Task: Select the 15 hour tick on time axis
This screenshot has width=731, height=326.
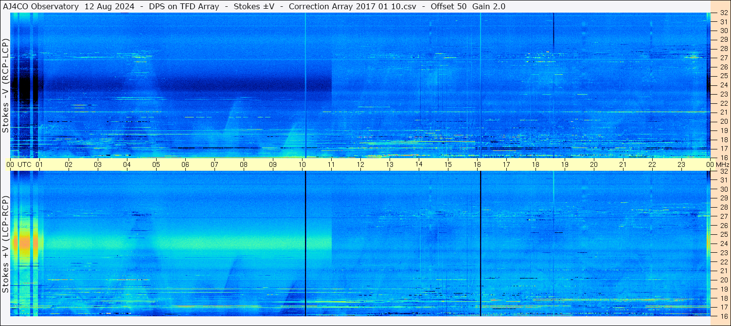Action: pos(448,165)
